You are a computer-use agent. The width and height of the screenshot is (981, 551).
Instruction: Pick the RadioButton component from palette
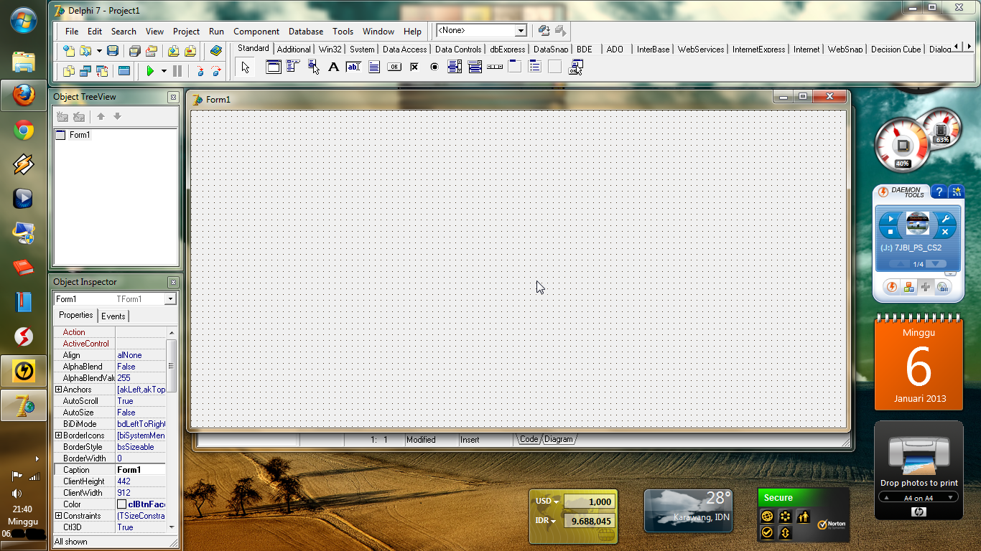coord(434,67)
